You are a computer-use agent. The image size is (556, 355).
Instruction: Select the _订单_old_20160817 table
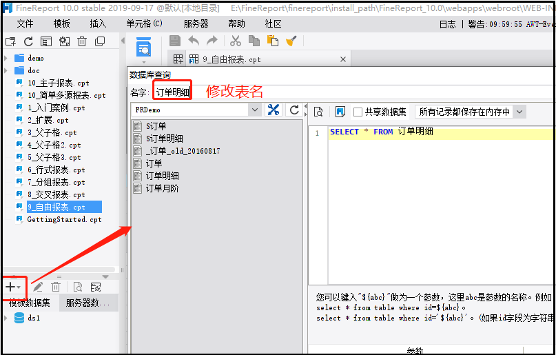pos(183,151)
